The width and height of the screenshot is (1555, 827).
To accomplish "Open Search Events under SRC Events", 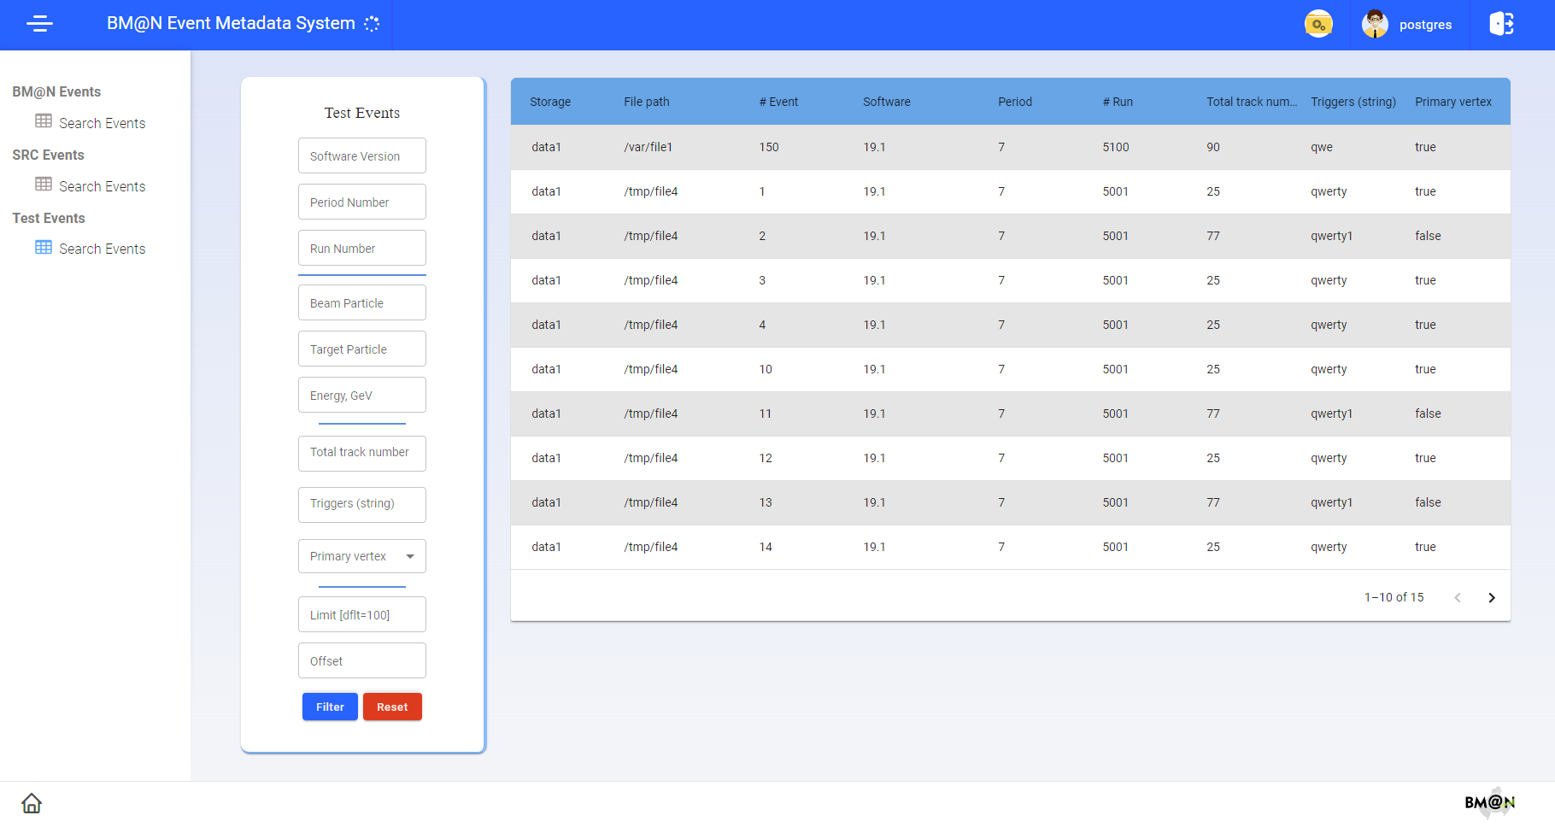I will tap(102, 186).
